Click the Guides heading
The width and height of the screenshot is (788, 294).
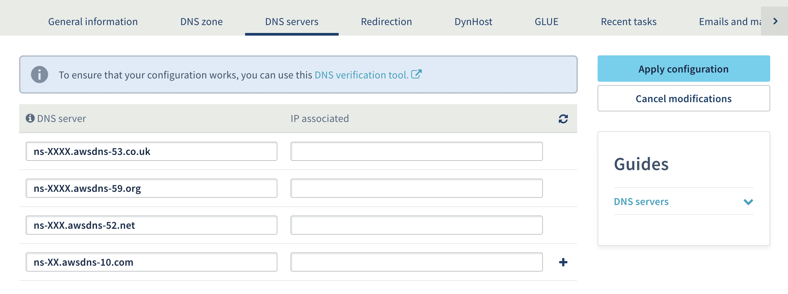click(x=641, y=164)
